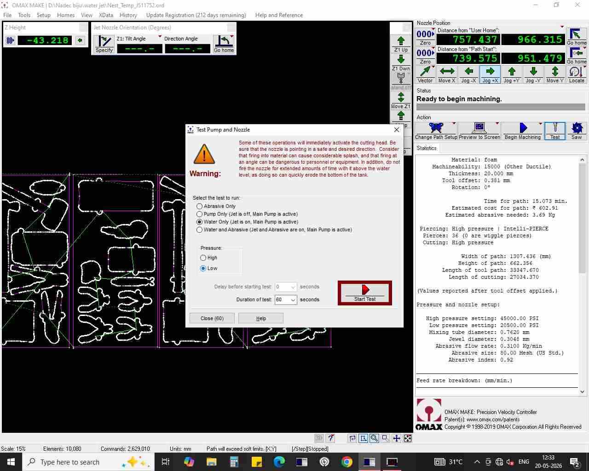Jog the nozzle in +Y direction
This screenshot has width=589, height=471.
tap(512, 75)
